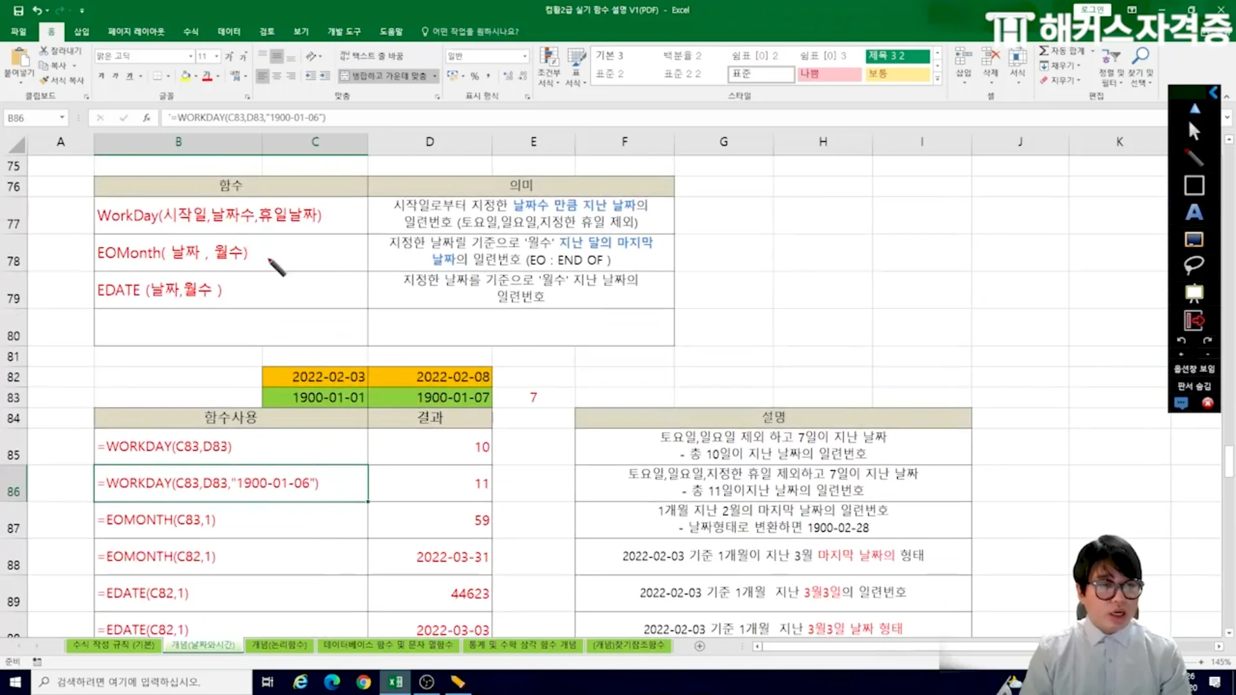Image resolution: width=1236 pixels, height=695 pixels.
Task: Select the 나쁨 cell style
Action: (x=829, y=74)
